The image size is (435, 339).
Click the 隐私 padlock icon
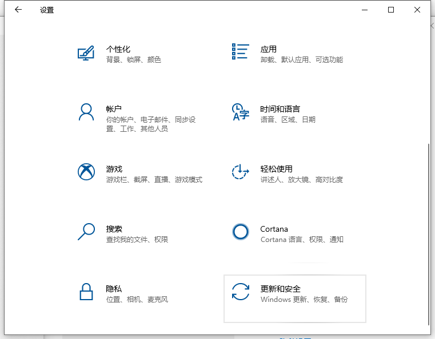click(86, 292)
